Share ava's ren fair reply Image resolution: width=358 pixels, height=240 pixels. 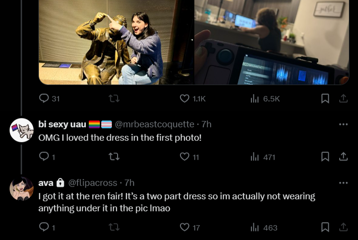pos(343,227)
